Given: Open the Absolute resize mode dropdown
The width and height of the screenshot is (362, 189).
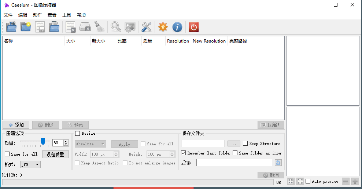Looking at the screenshot, I should click(x=90, y=144).
